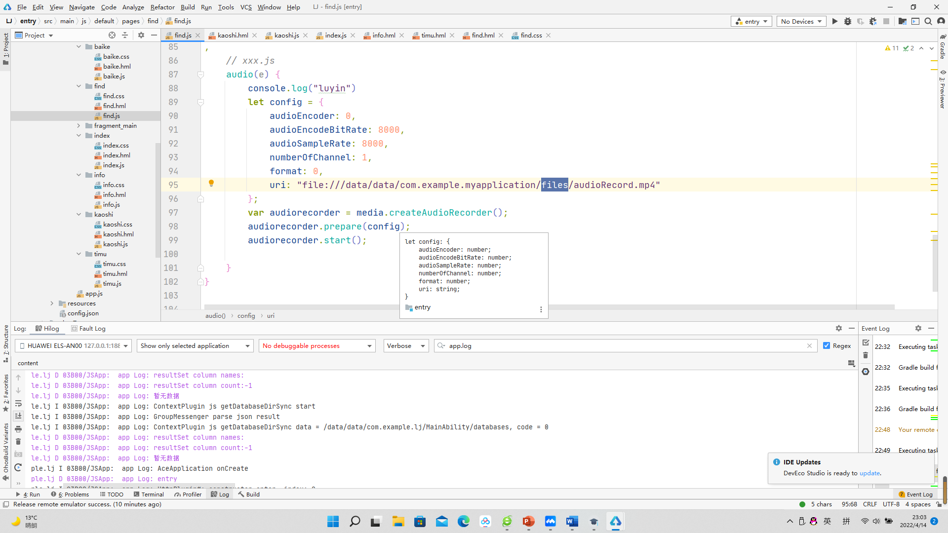948x533 pixels.
Task: Open Search Everywhere magnifier in toolbar
Action: click(928, 21)
